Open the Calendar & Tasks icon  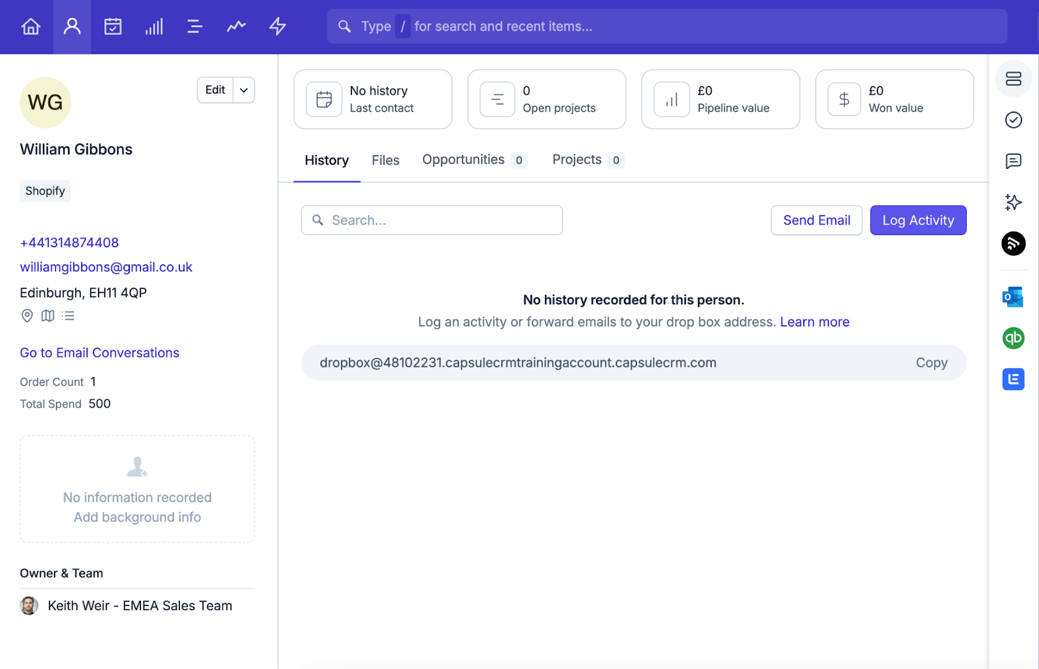tap(113, 27)
